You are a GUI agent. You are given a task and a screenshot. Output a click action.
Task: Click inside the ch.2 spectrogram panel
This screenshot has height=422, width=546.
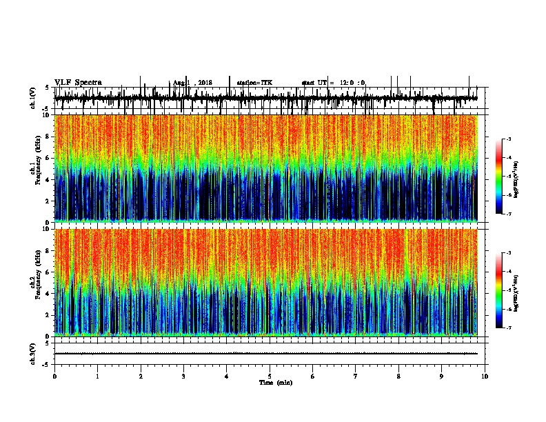266,283
